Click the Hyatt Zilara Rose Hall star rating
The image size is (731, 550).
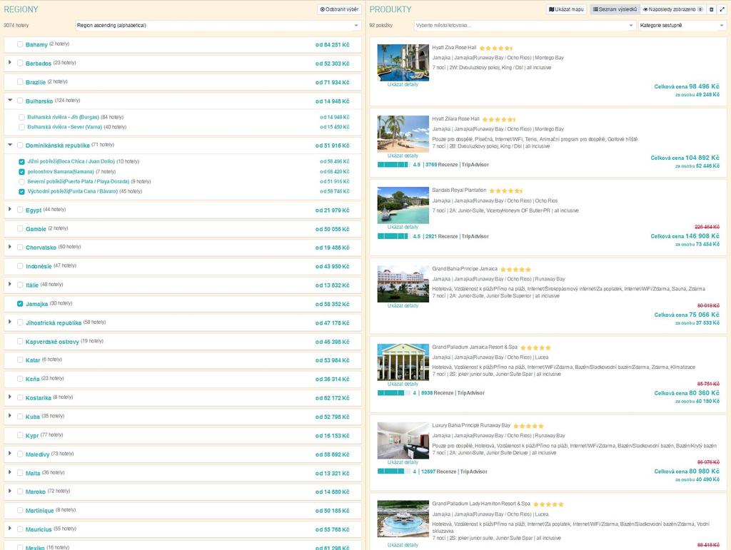click(x=499, y=119)
